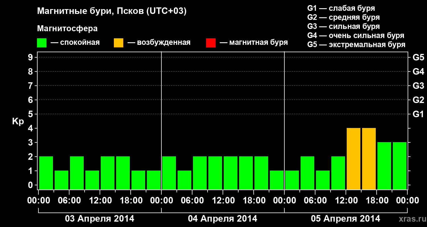Click the 'G2' label on right axis
The width and height of the screenshot is (427, 227).
pyautogui.click(x=418, y=100)
